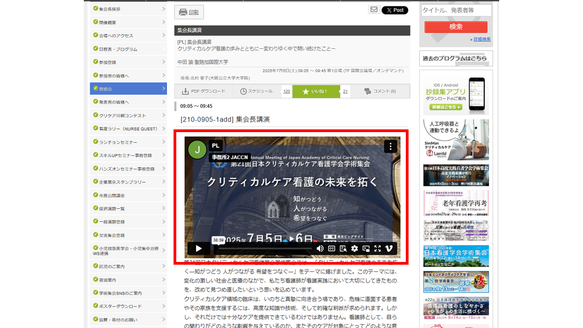Click the title/presenter search input field
The width and height of the screenshot is (583, 328).
click(456, 10)
